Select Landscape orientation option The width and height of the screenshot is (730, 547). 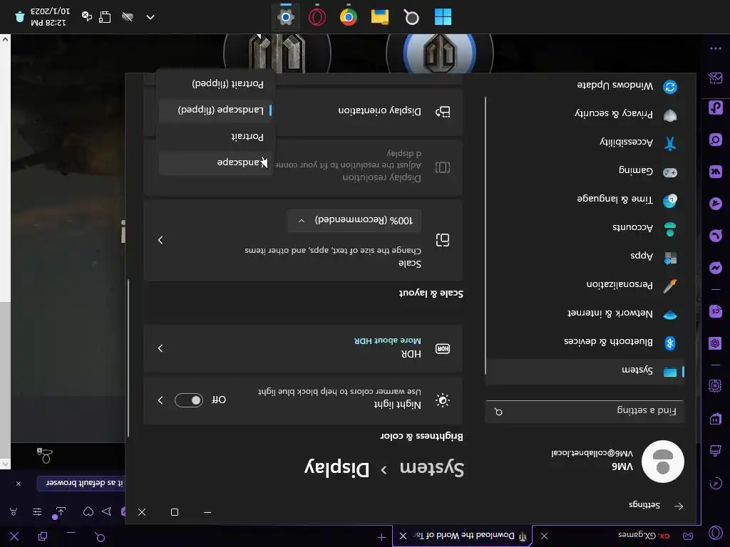point(215,162)
